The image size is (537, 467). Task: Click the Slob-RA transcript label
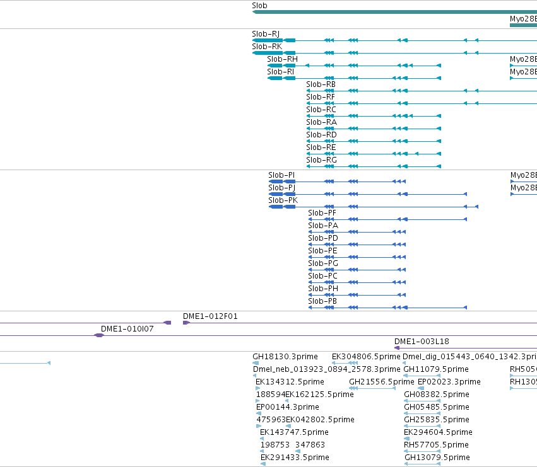(321, 122)
